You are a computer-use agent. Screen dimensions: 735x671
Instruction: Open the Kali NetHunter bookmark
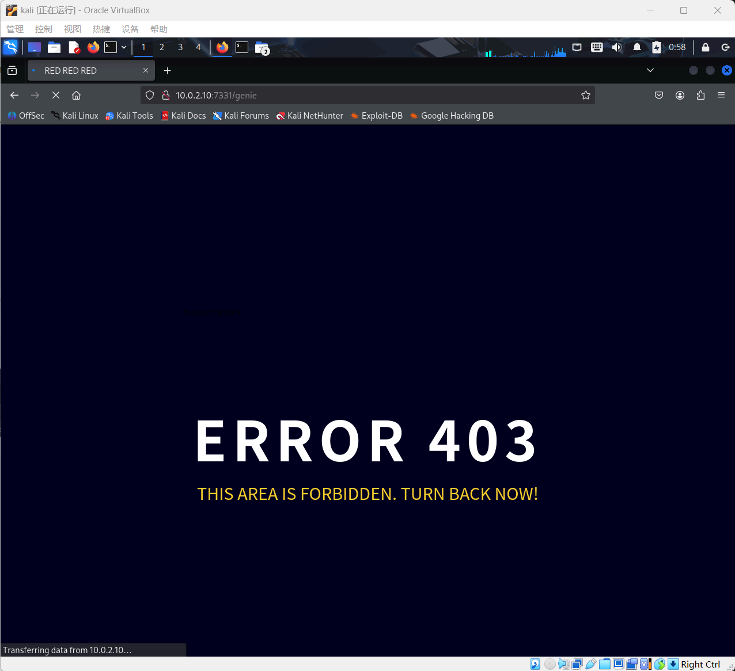pyautogui.click(x=310, y=116)
